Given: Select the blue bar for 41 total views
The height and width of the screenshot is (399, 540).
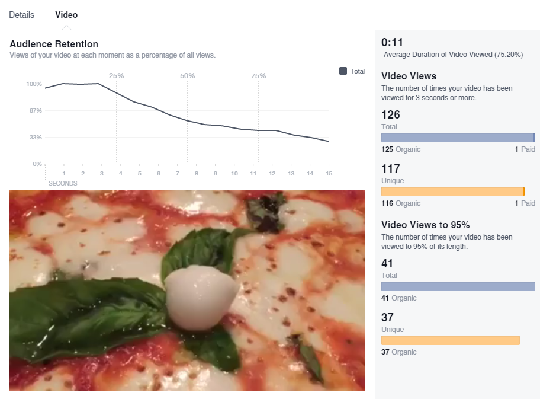Looking at the screenshot, I should pyautogui.click(x=458, y=286).
